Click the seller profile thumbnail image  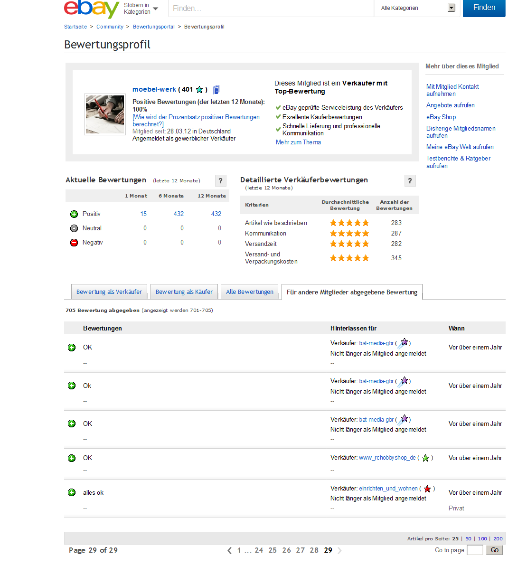click(x=104, y=114)
